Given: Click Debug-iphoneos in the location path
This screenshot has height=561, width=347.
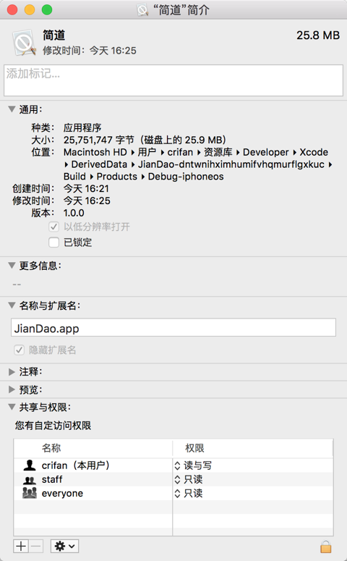Looking at the screenshot, I should click(186, 177).
